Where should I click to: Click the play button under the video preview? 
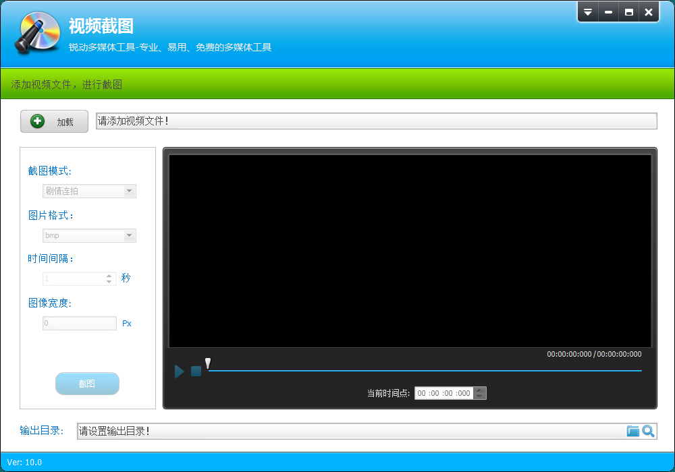pyautogui.click(x=179, y=371)
